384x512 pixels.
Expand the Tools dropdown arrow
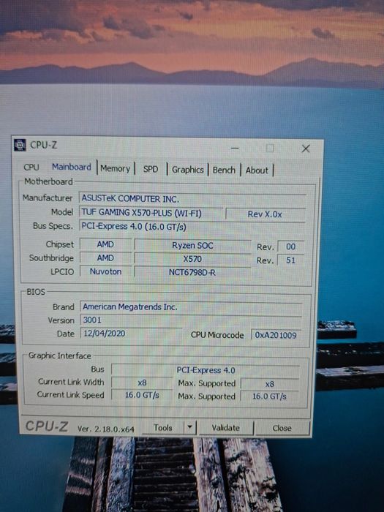189,427
